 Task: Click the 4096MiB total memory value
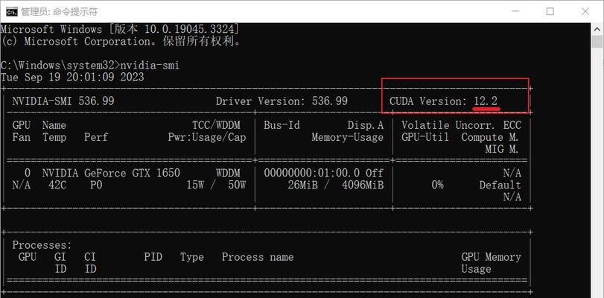[363, 185]
